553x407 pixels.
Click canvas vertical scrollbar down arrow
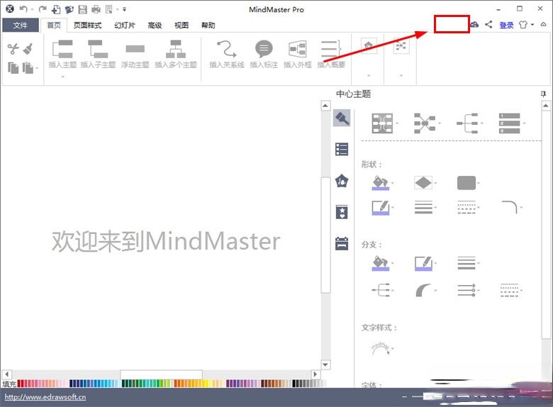point(325,364)
